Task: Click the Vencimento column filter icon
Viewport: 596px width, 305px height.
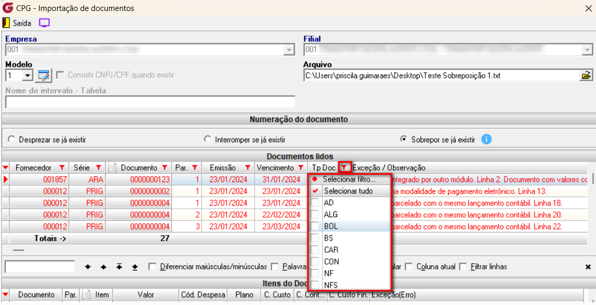Action: (301, 167)
